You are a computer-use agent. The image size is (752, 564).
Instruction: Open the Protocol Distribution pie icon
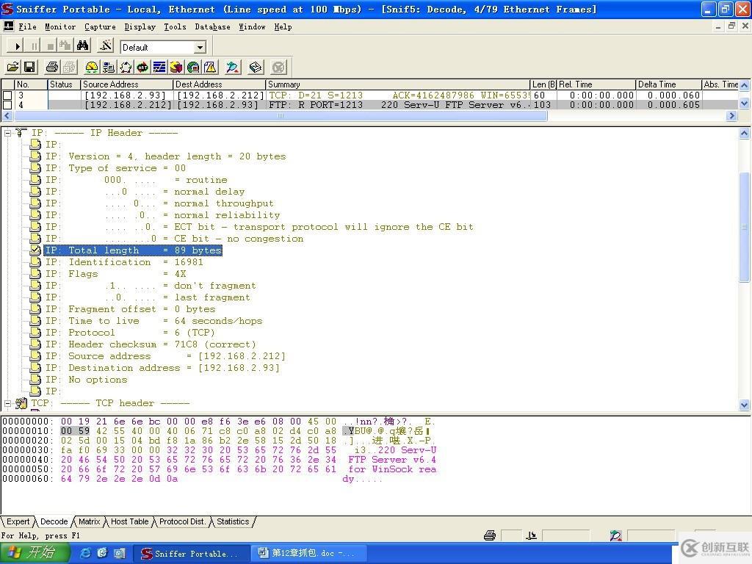(x=176, y=67)
